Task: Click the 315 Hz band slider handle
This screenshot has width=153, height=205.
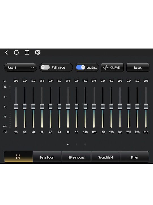Action: point(146,107)
